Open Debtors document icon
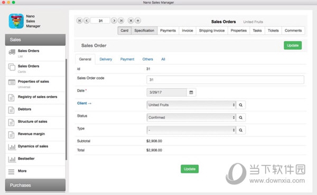This screenshot has width=317, height=195. pyautogui.click(x=11, y=110)
